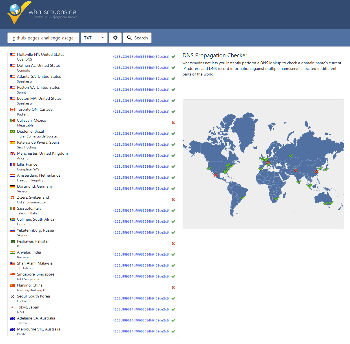
Task: Click the NTT Singapore provider label
Action: 28,279
